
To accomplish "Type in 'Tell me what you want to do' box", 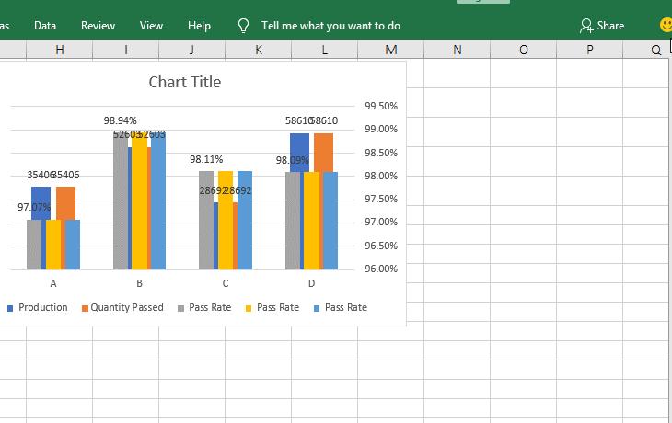I will coord(330,26).
